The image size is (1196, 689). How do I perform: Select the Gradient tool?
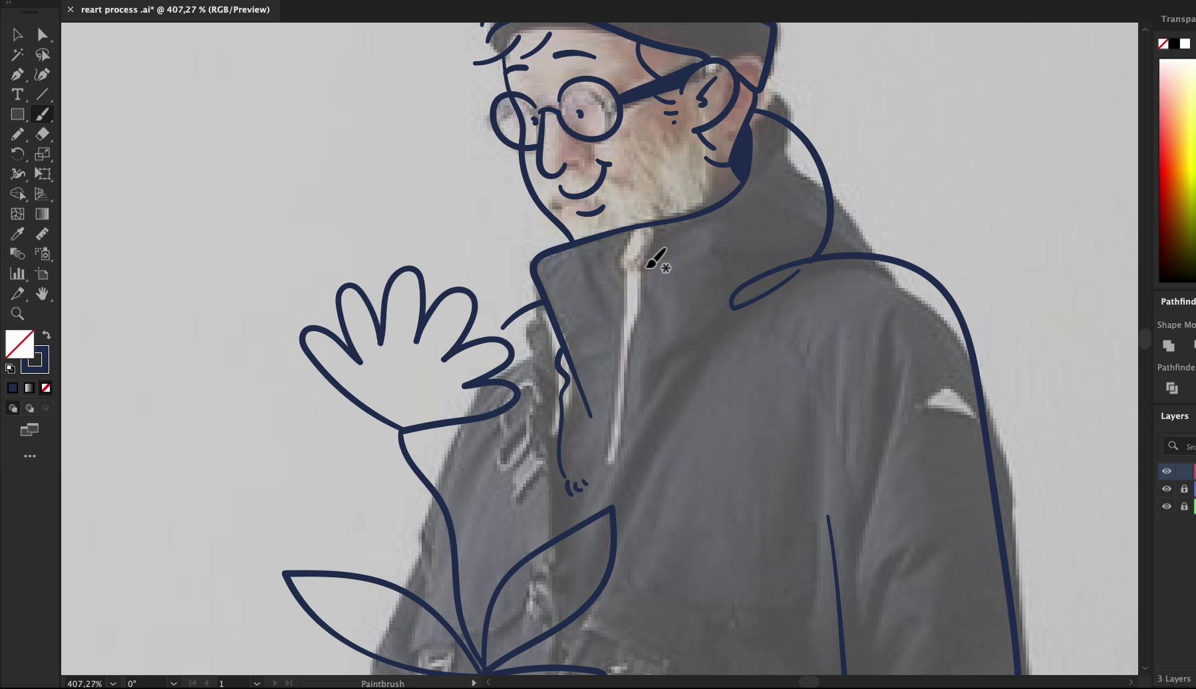(43, 214)
